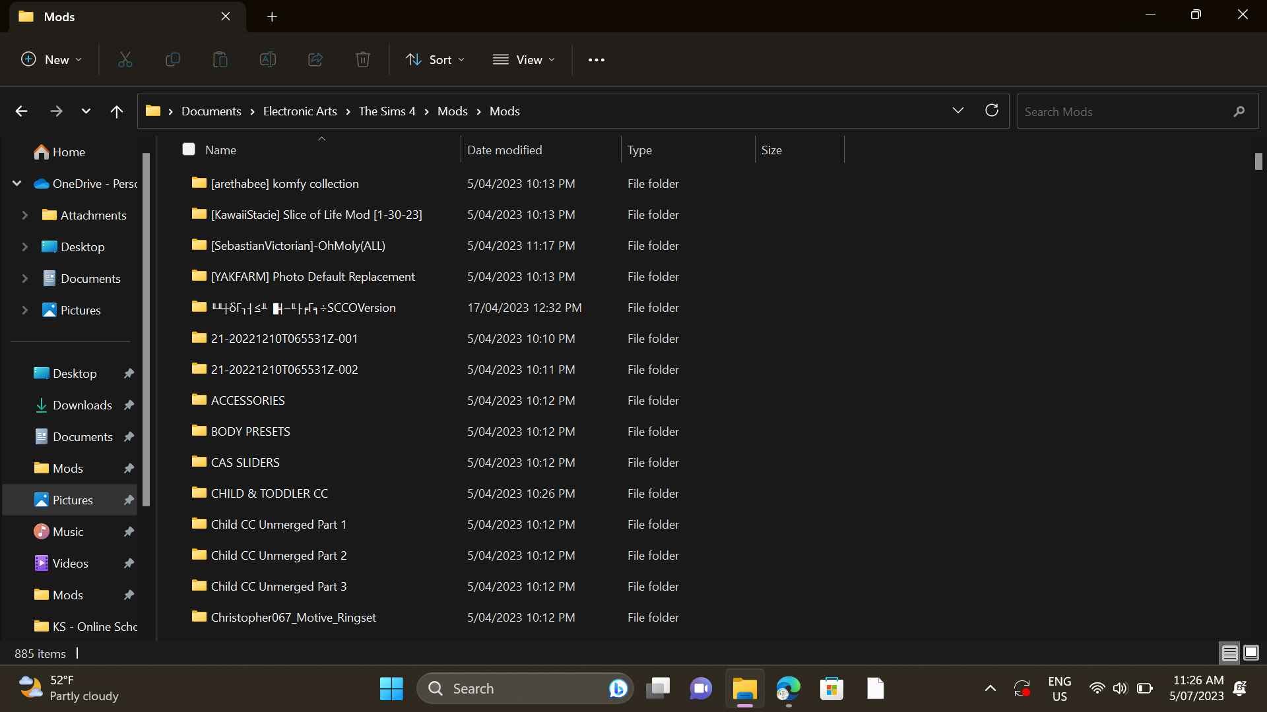
Task: Click the search magnifier icon in Search Mods
Action: pos(1239,111)
